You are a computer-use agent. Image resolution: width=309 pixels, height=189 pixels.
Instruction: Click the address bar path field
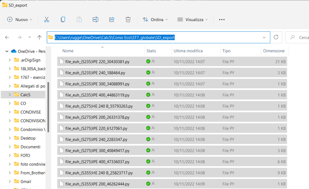(159, 37)
